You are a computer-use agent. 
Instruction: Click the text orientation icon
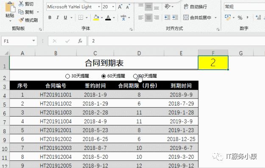click(x=167, y=7)
